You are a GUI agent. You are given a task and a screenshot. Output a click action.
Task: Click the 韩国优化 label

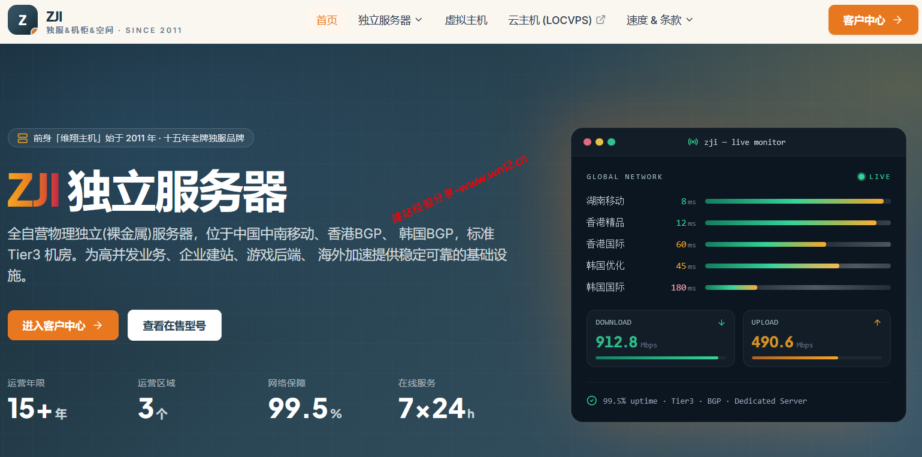click(x=605, y=265)
